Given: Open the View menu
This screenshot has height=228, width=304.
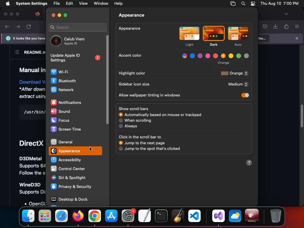Looking at the screenshot, I should [x=83, y=4].
